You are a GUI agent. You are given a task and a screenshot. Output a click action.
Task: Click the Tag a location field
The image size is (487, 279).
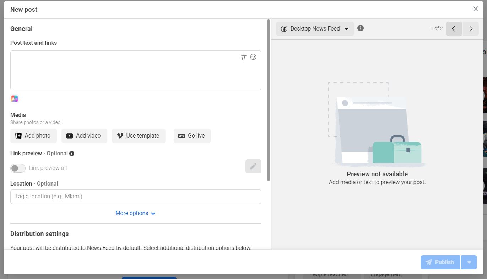click(136, 197)
